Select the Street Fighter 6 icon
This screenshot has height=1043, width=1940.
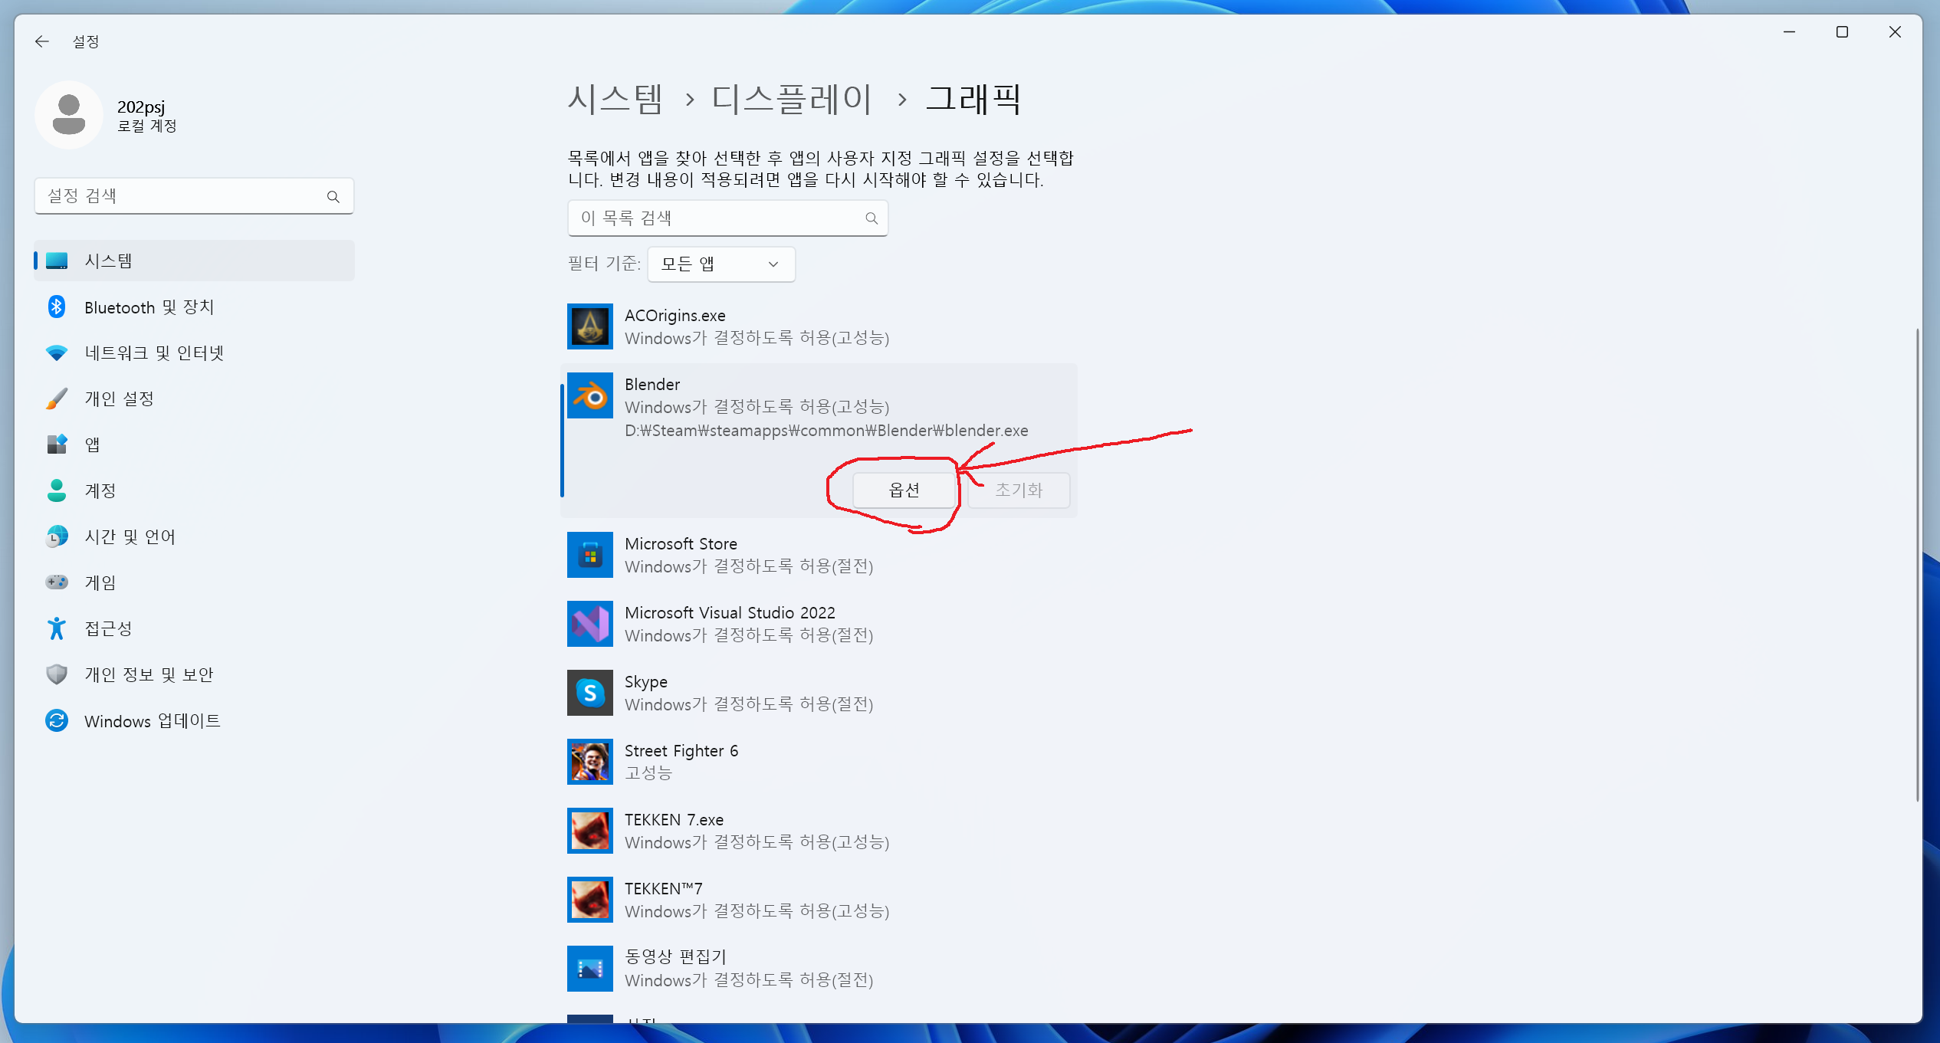pos(589,762)
